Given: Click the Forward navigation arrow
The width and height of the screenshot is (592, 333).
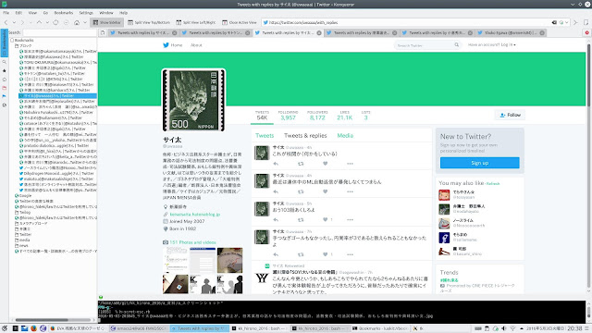Looking at the screenshot, I should click(22, 22).
